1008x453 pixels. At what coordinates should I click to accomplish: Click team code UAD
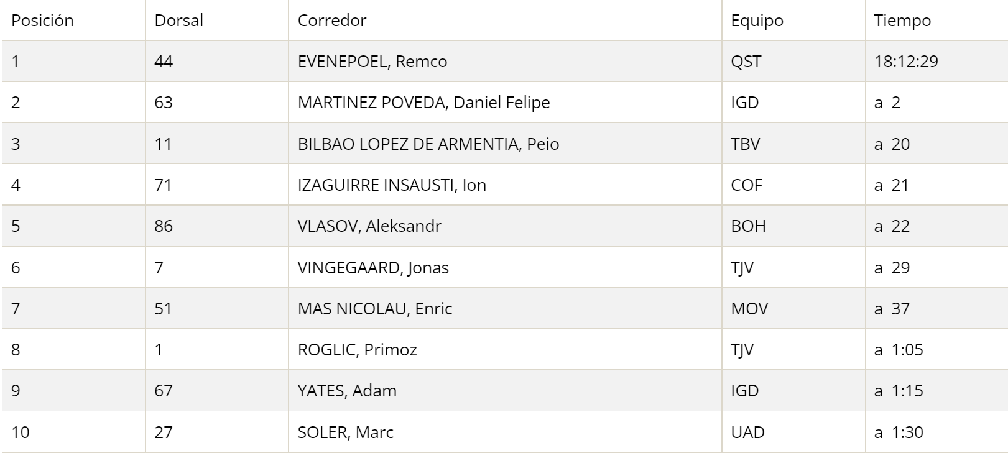pos(747,432)
